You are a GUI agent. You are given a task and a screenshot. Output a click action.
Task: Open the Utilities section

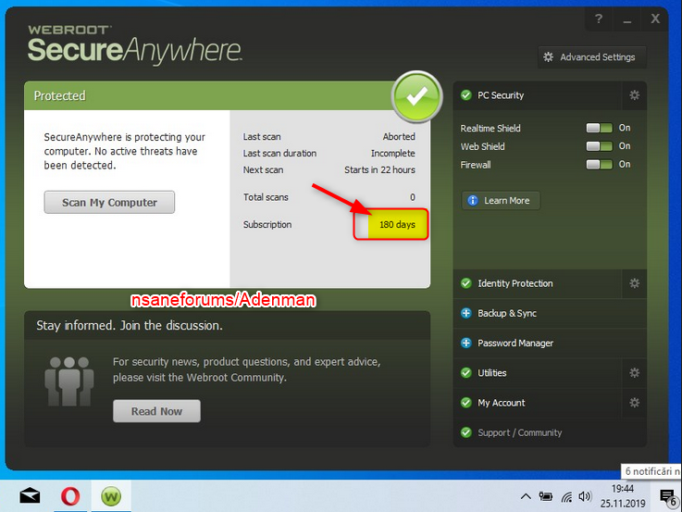click(537, 373)
